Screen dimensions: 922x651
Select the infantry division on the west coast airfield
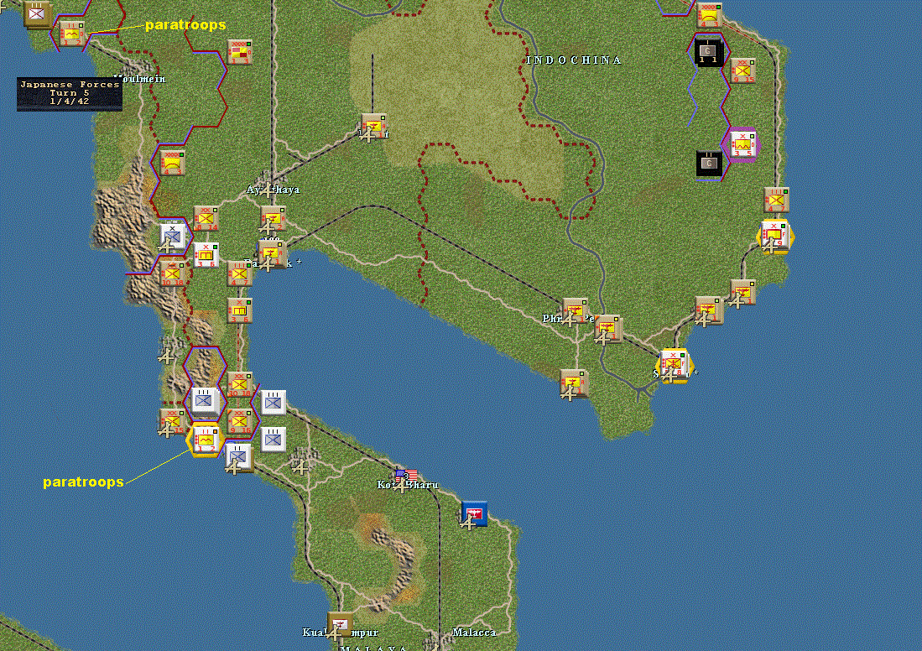172,421
